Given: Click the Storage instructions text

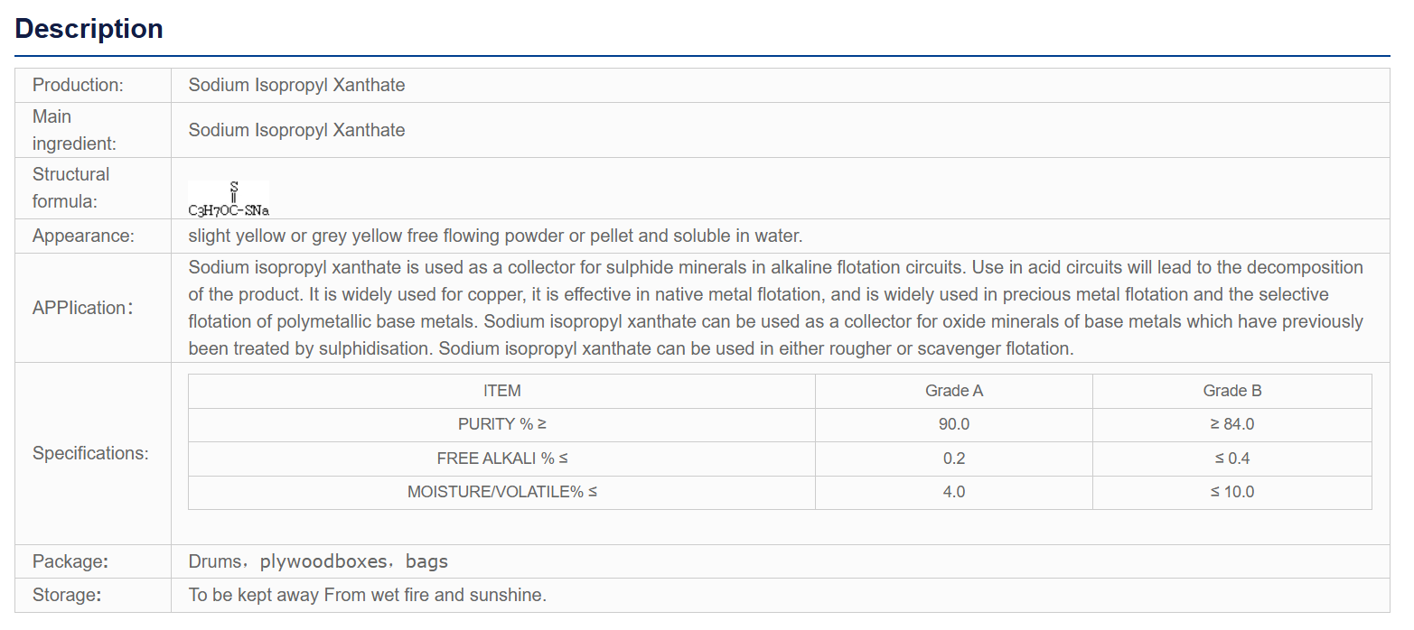Looking at the screenshot, I should (367, 596).
